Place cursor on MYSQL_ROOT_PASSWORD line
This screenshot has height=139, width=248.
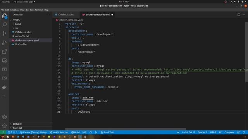(96, 87)
